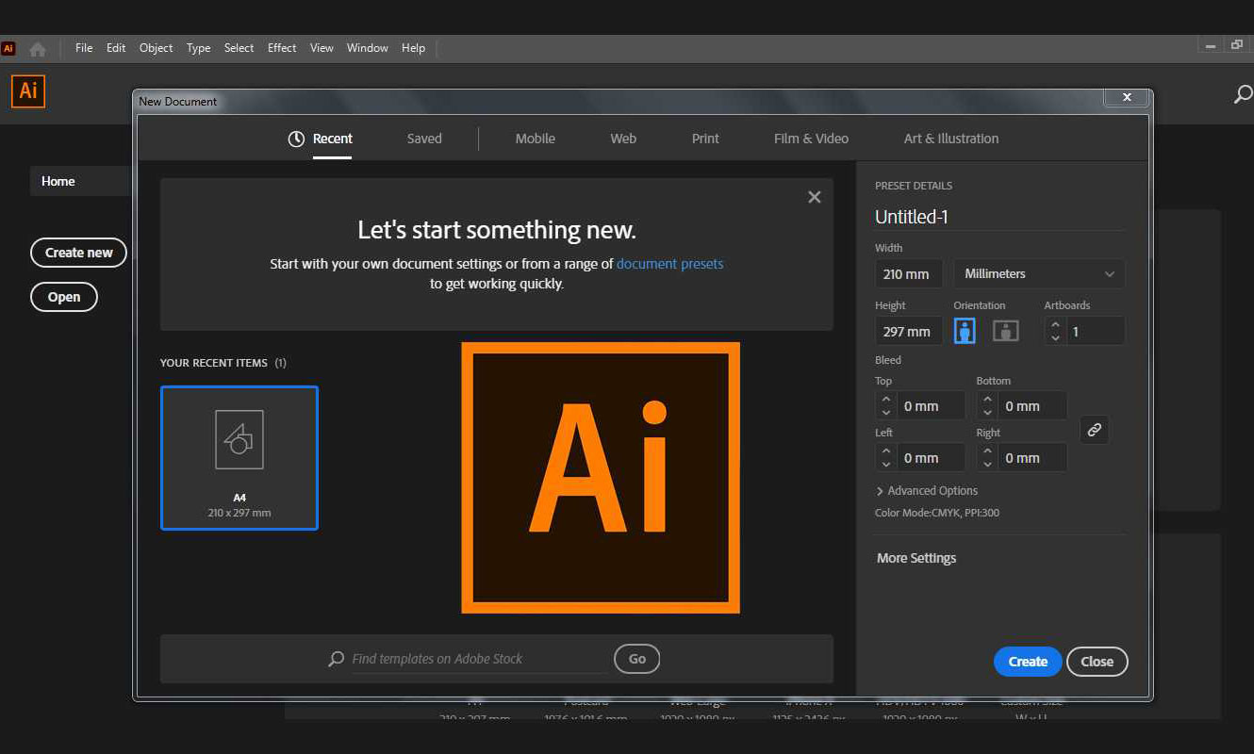Click the Close button in dialog
1254x754 pixels.
(x=1097, y=662)
